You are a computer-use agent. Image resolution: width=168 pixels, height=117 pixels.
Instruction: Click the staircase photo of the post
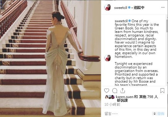tap(50, 59)
